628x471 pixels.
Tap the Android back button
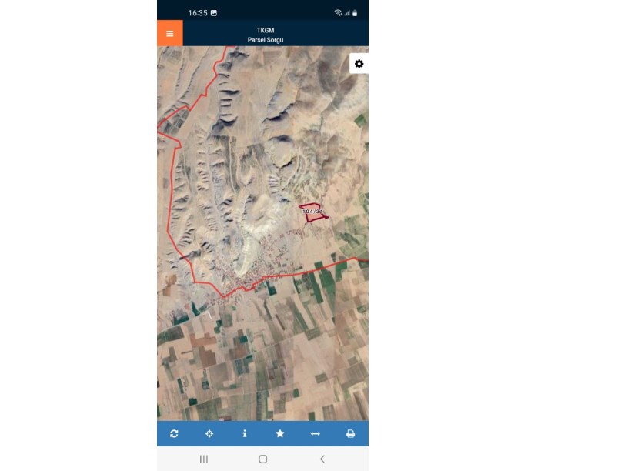click(322, 459)
